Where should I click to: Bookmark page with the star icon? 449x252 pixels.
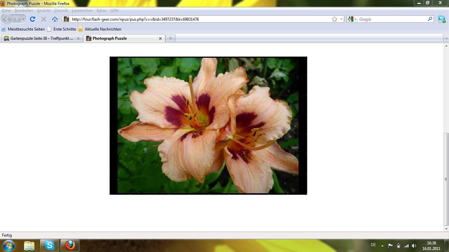coord(335,19)
